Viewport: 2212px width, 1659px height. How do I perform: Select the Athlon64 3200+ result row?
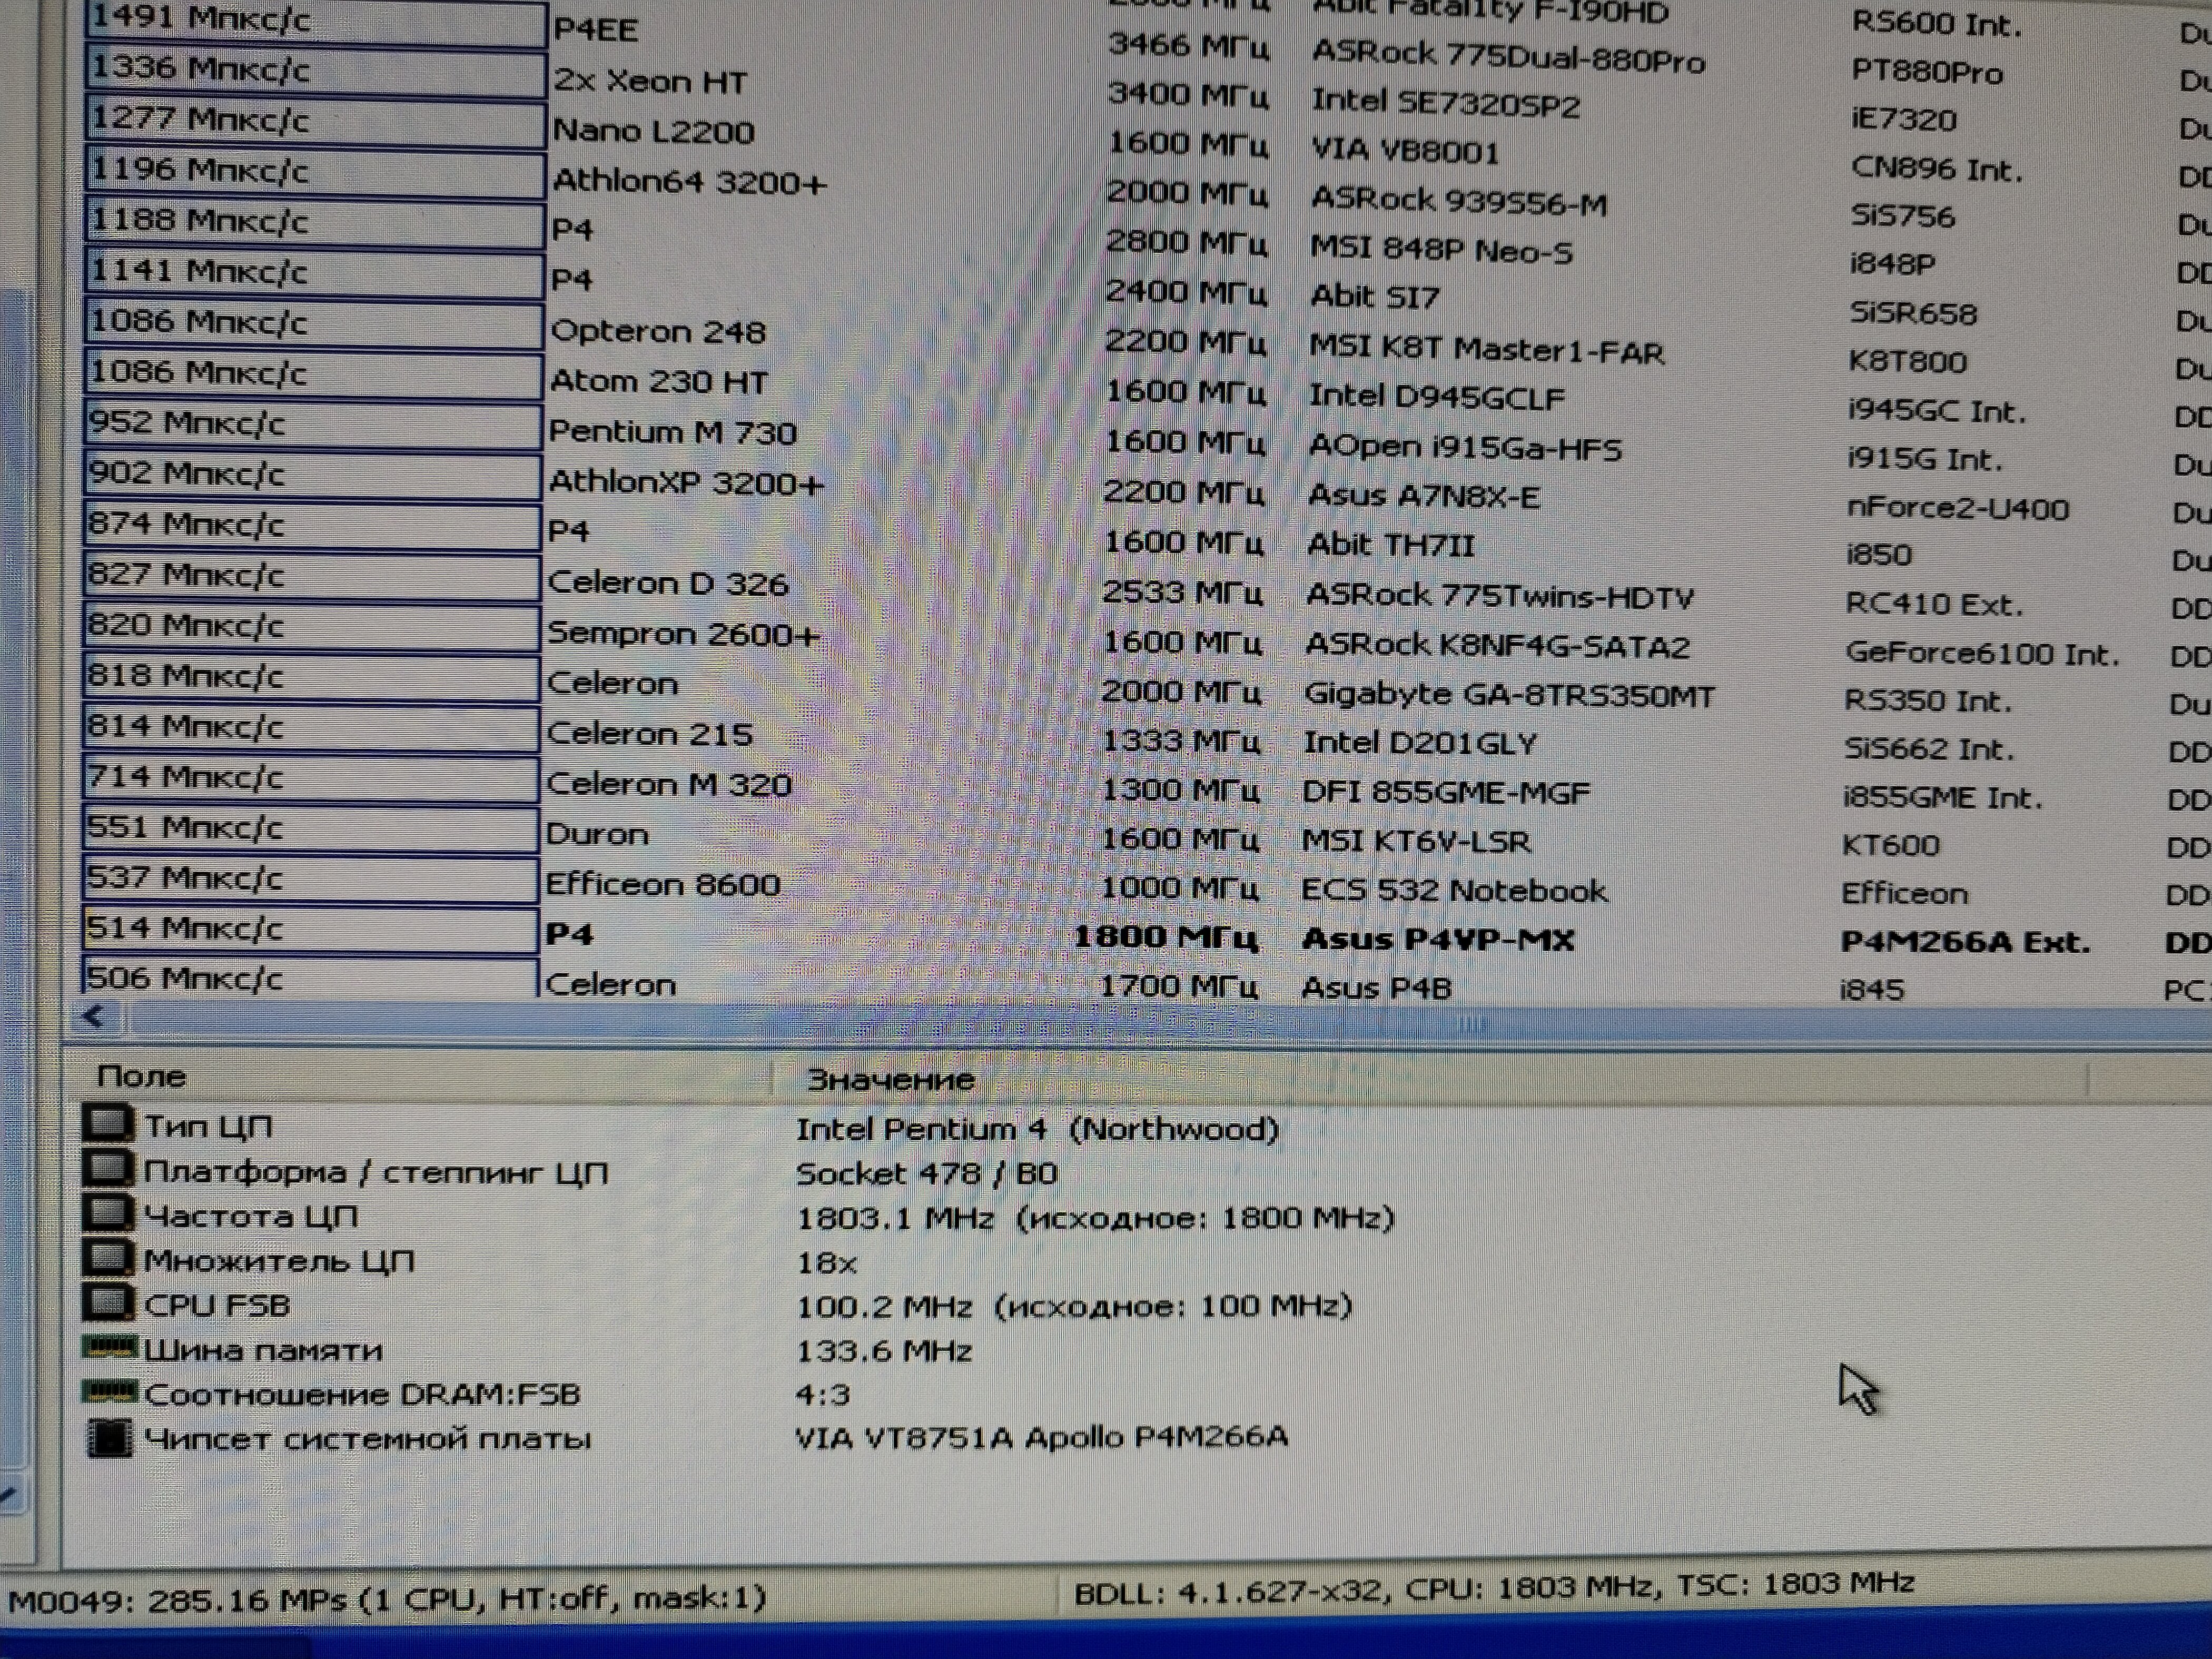pos(689,182)
